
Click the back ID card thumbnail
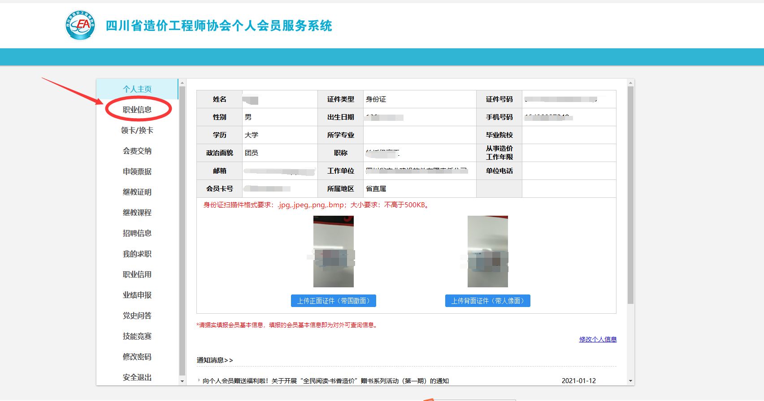coord(487,252)
